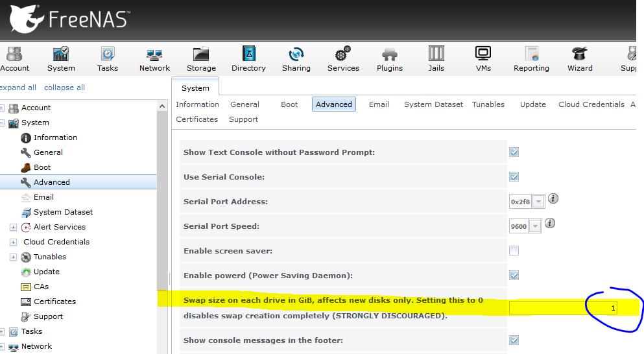Switch to the General tab
This screenshot has height=354, width=644.
244,104
